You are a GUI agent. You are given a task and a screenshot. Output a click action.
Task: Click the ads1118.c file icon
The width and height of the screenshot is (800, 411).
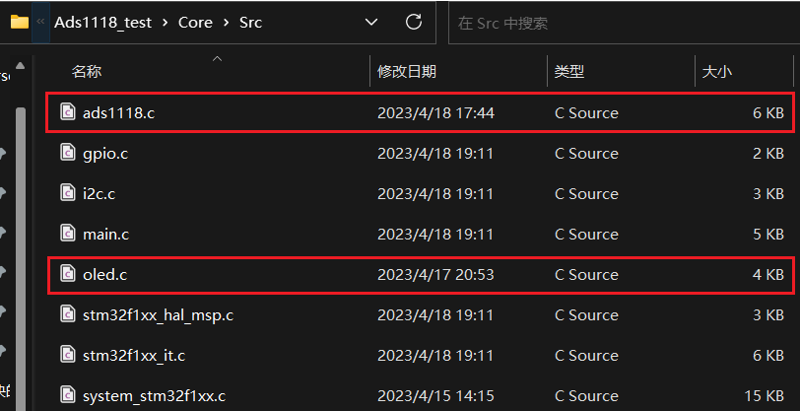68,111
